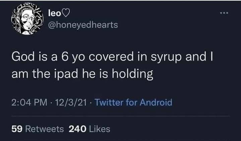Click the bold number 240
The image size is (241, 141).
pos(77,129)
